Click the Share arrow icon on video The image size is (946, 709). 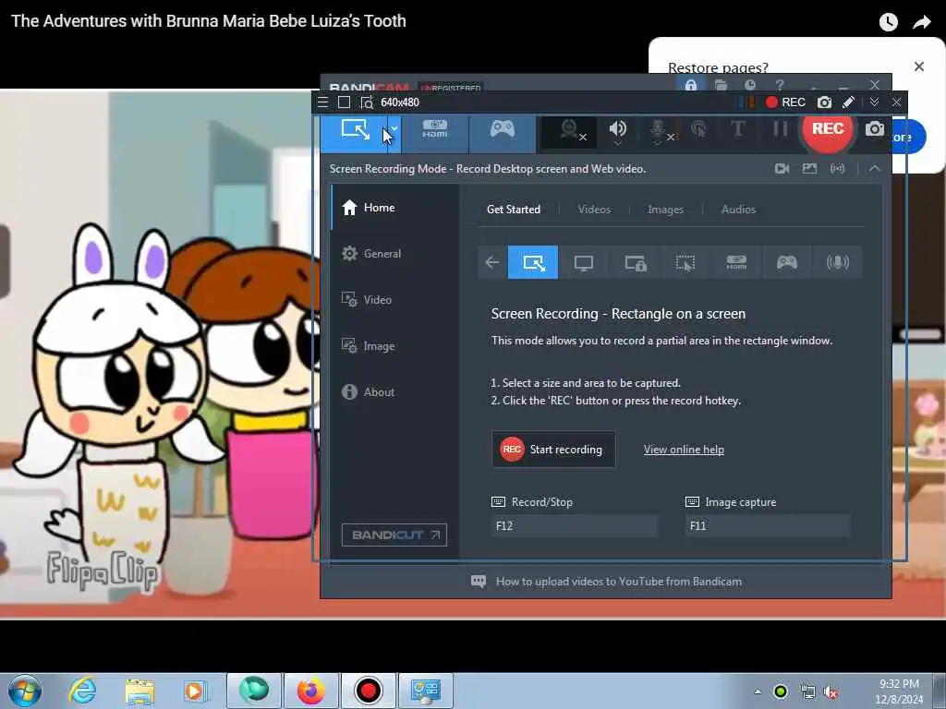(921, 22)
